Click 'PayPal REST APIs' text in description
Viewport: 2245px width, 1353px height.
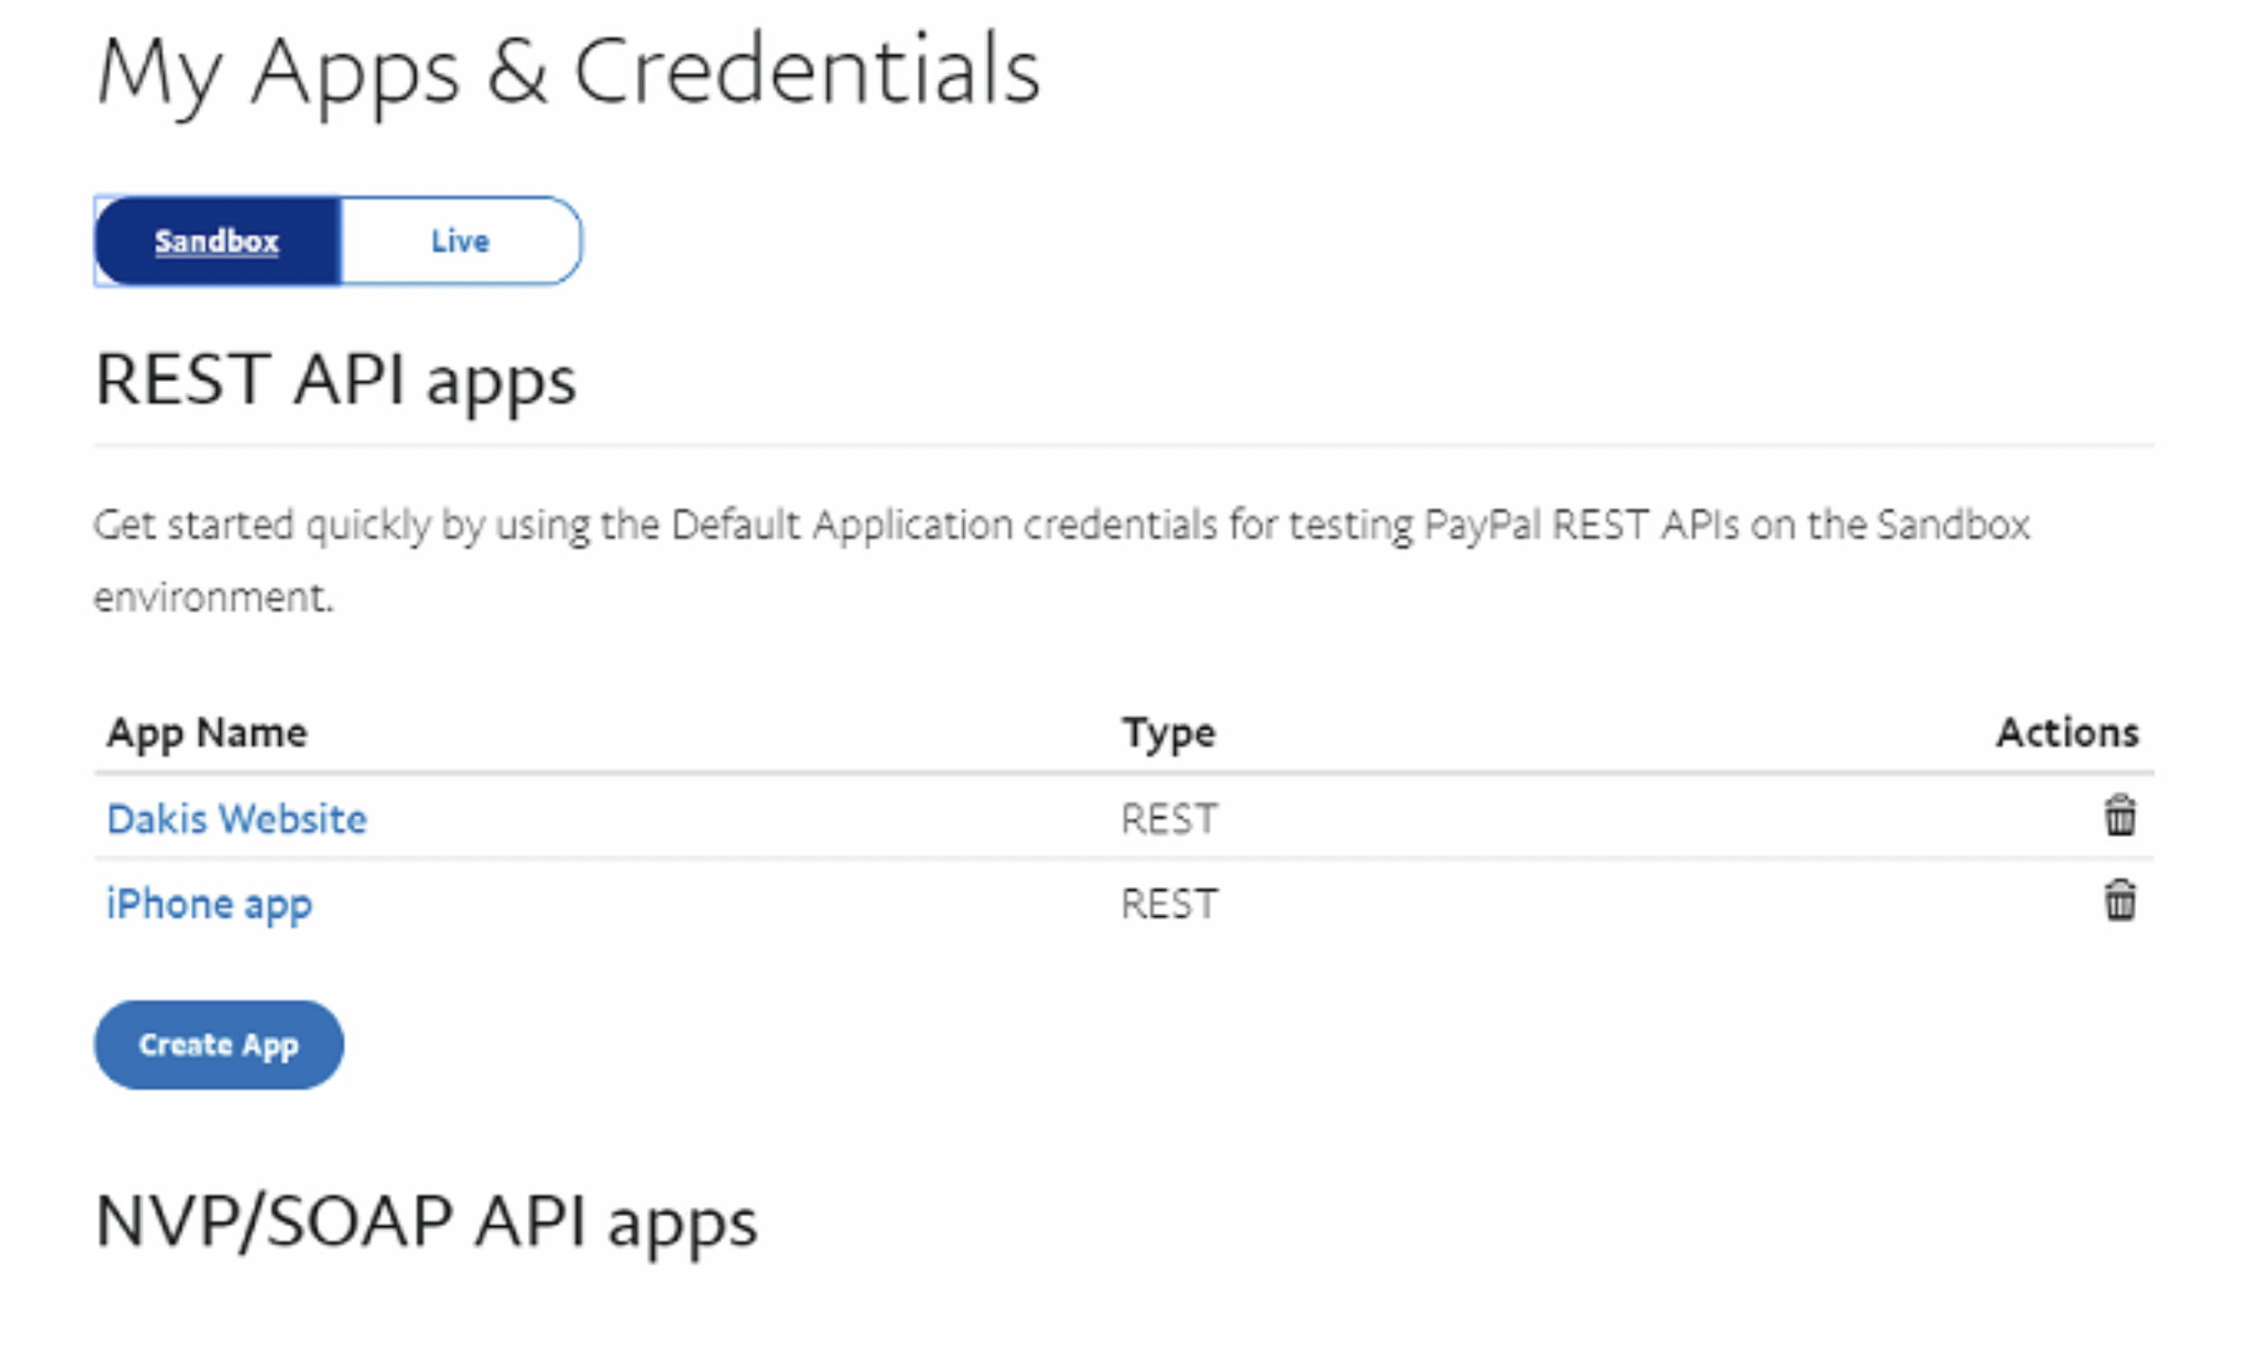click(1581, 525)
